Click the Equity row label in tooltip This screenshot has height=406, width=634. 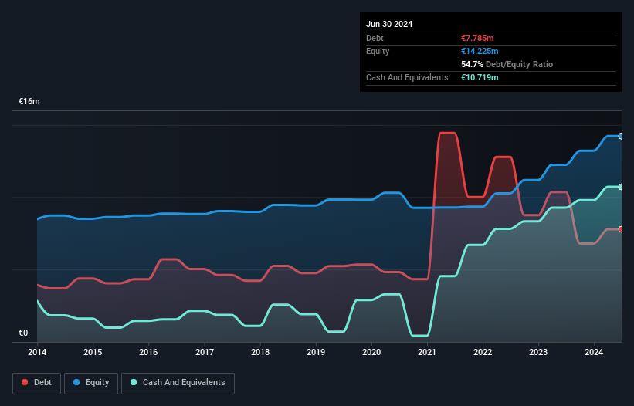point(378,51)
